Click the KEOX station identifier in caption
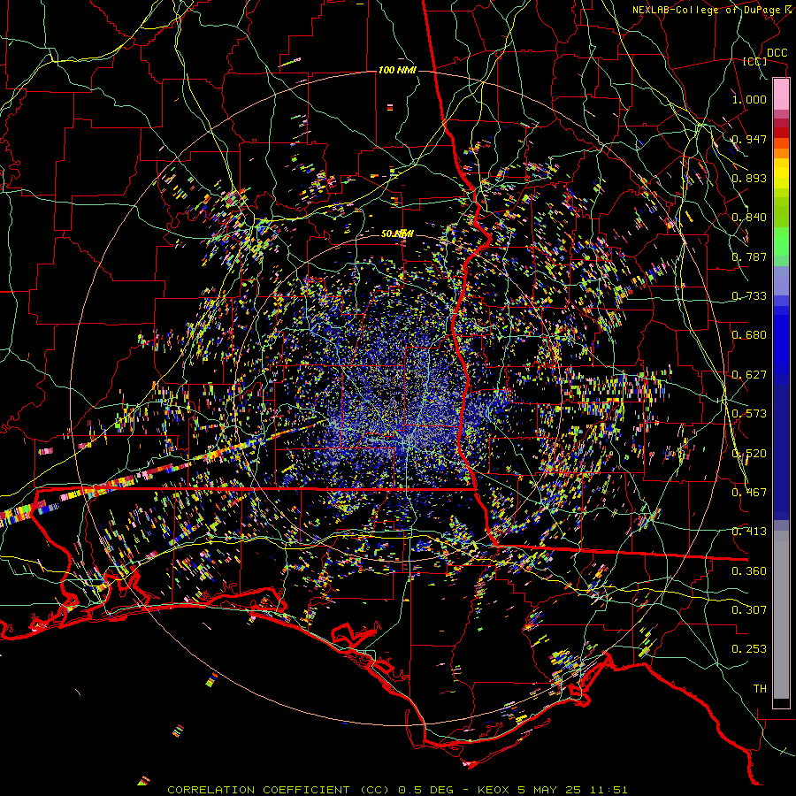This screenshot has height=796, width=796. tap(493, 790)
